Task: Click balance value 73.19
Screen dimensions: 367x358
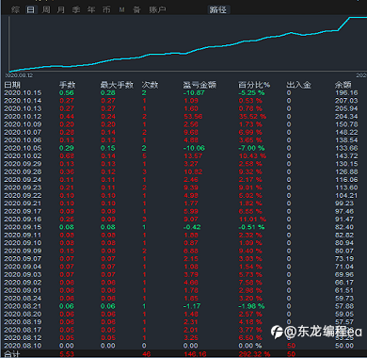Action: coord(344,259)
